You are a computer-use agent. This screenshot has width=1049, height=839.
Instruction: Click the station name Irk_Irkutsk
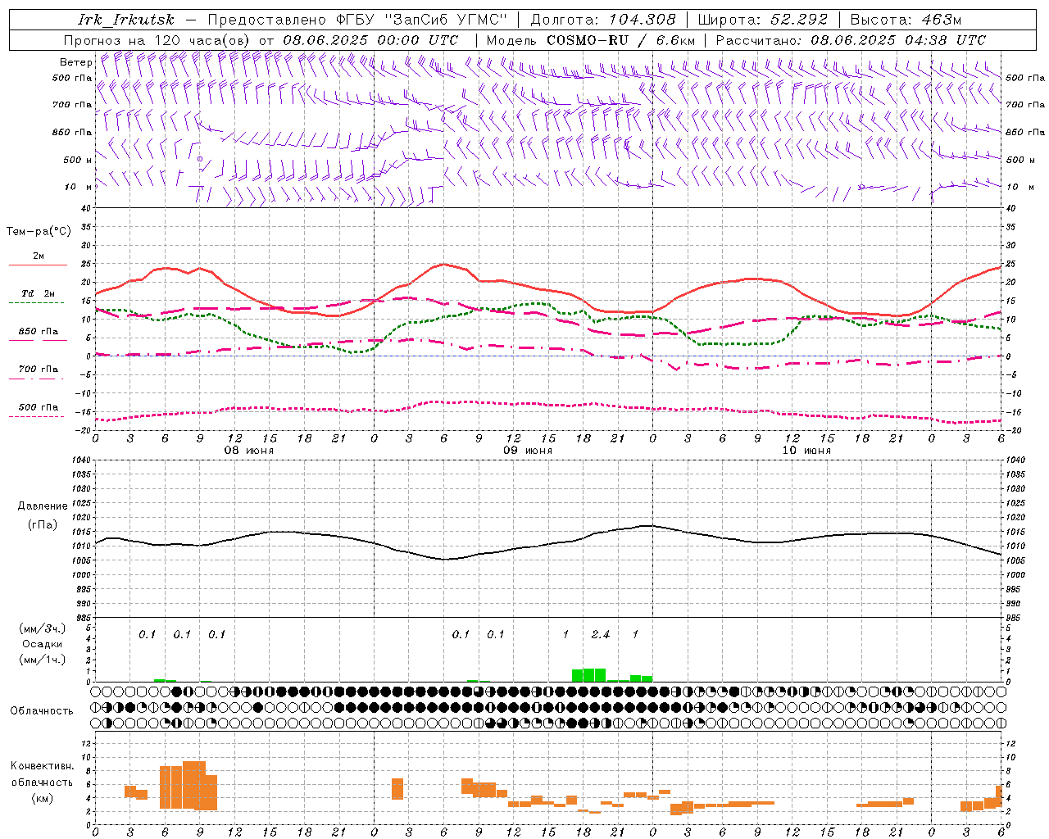126,20
